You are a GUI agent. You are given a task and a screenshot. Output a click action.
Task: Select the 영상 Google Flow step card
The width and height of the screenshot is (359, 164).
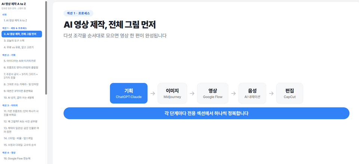pos(213,93)
